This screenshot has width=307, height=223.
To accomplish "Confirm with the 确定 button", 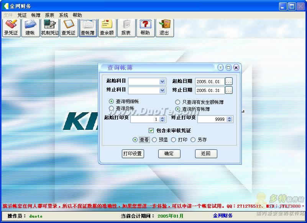I will tap(169, 154).
